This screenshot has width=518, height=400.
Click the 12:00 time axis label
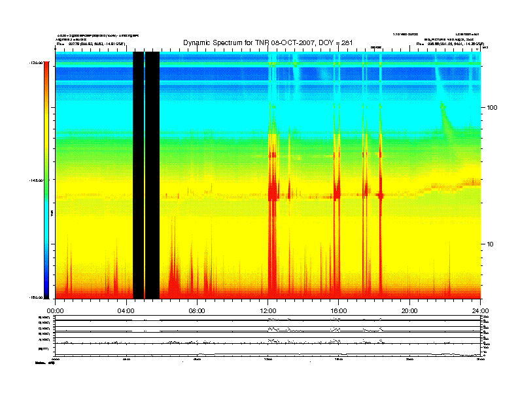[x=268, y=311]
